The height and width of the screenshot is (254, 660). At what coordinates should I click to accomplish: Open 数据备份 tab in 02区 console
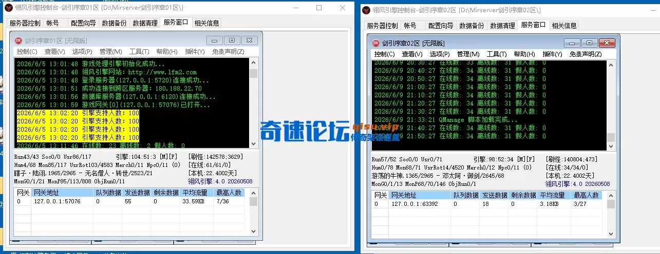pos(472,26)
